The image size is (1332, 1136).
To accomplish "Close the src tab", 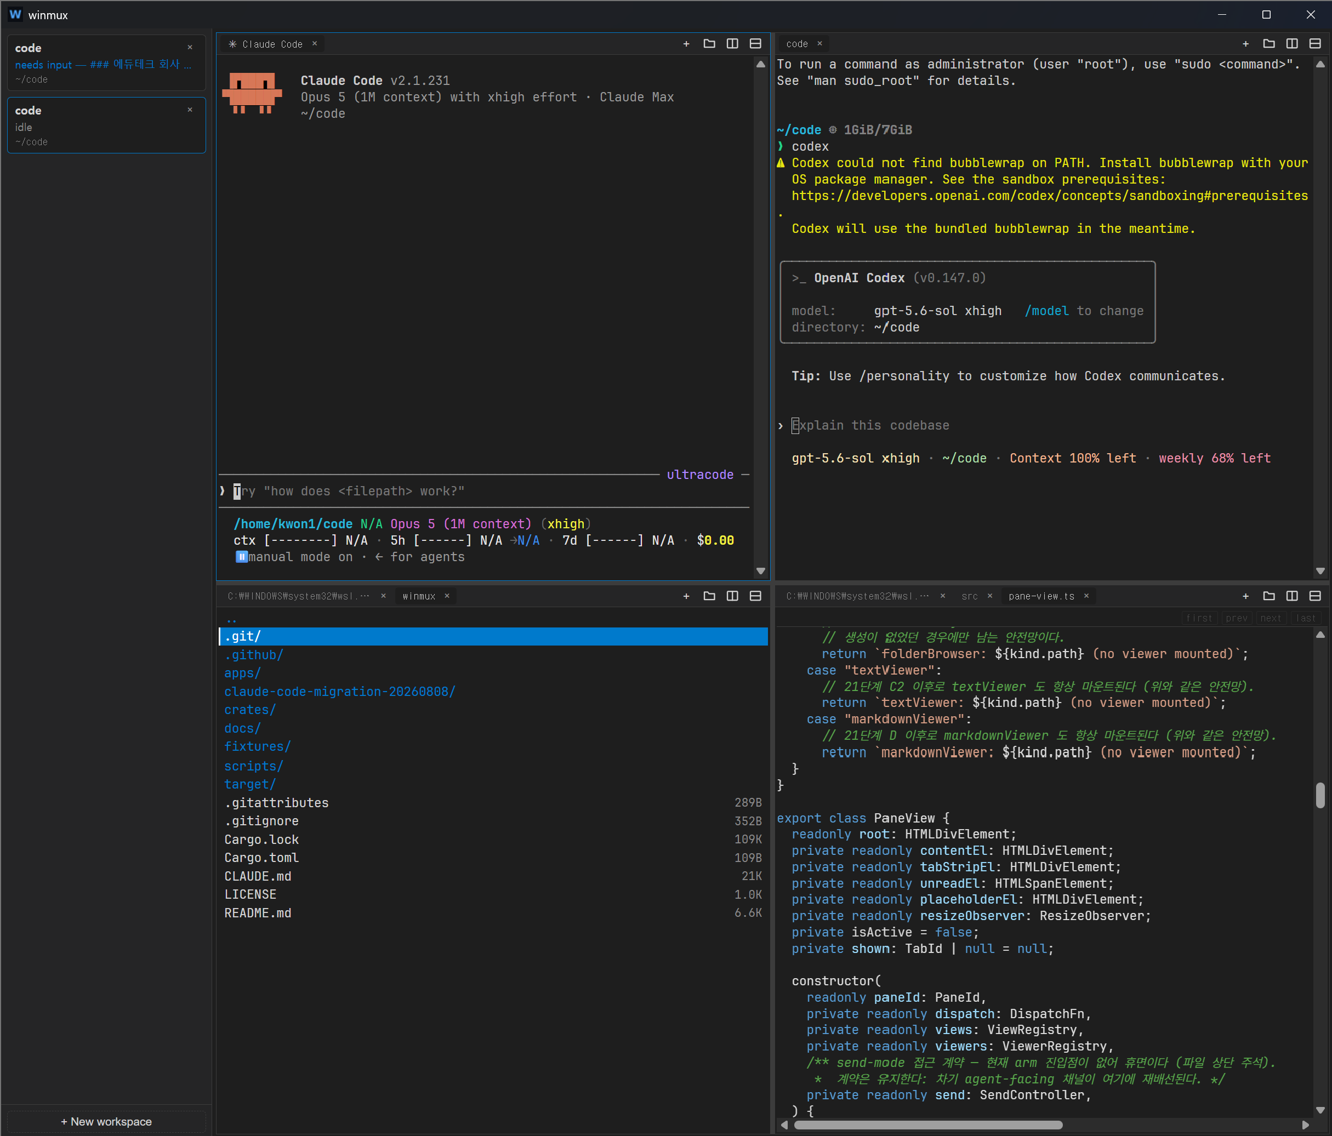I will pyautogui.click(x=990, y=596).
